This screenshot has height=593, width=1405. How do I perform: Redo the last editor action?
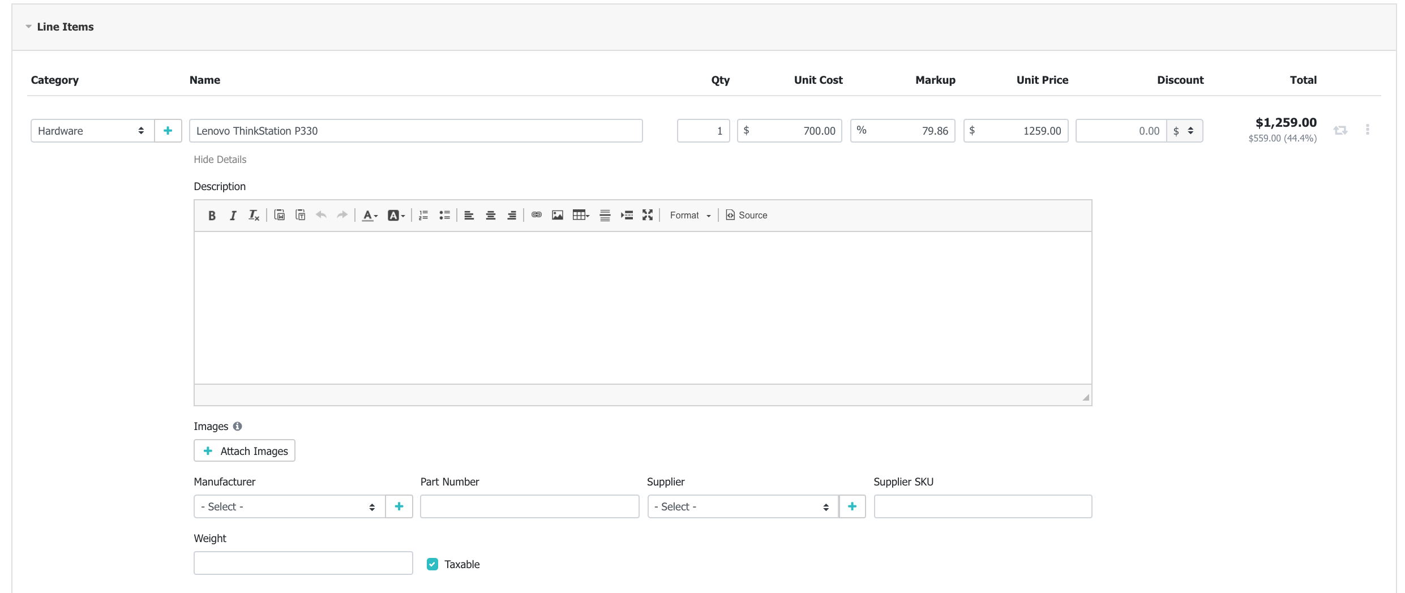342,215
